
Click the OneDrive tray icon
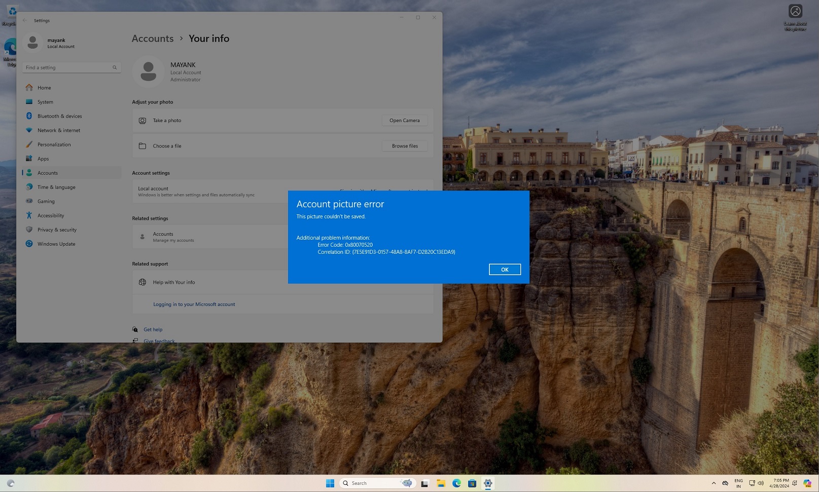click(725, 483)
